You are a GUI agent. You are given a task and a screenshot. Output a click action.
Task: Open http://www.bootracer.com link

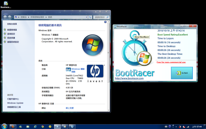[129, 78]
